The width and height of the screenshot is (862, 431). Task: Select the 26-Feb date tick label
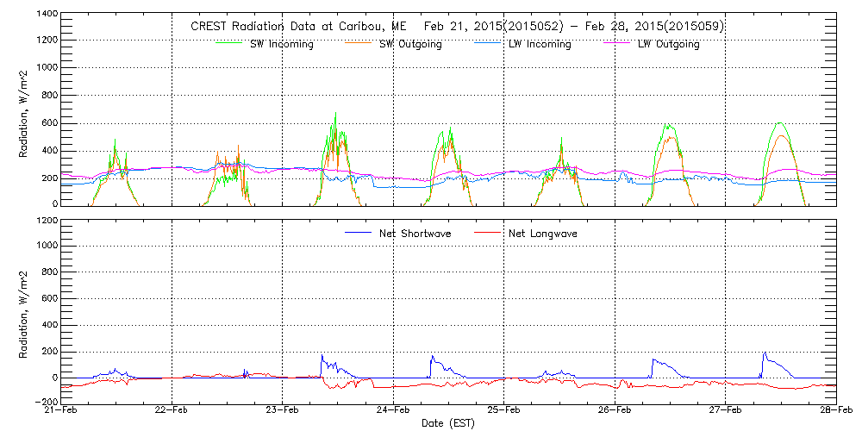[x=615, y=411]
